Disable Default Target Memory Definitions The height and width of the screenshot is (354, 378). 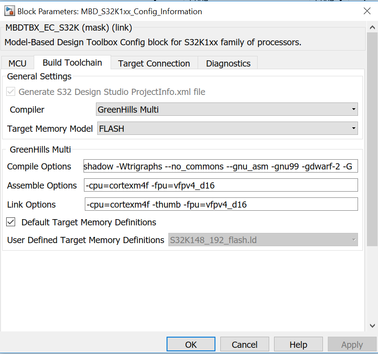[11, 222]
